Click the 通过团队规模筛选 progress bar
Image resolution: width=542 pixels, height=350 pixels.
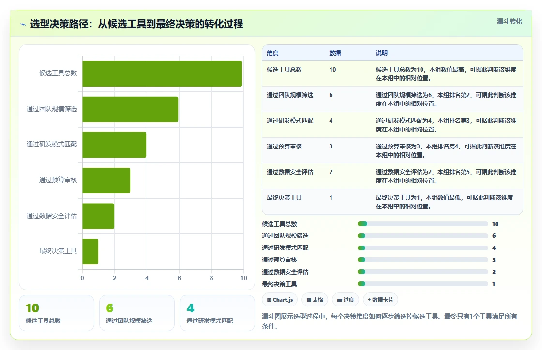coord(423,236)
